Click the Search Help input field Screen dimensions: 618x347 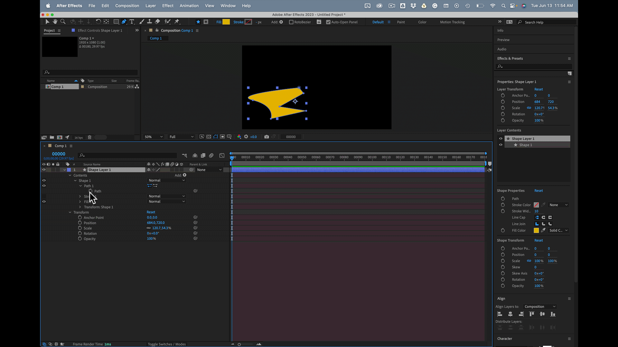[547, 22]
